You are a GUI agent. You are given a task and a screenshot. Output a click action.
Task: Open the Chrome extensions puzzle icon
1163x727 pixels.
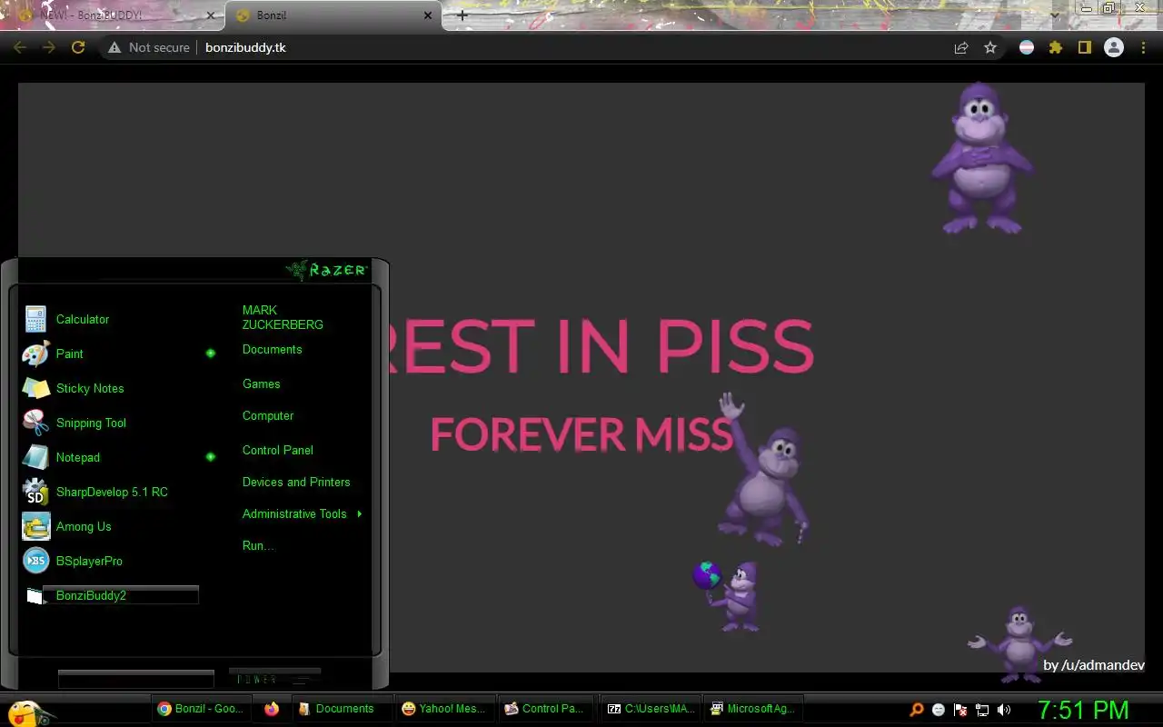(x=1056, y=47)
